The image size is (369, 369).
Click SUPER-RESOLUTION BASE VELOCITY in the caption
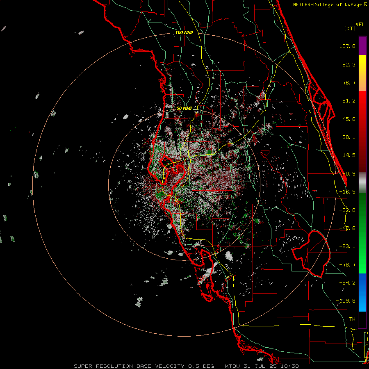[x=129, y=366]
